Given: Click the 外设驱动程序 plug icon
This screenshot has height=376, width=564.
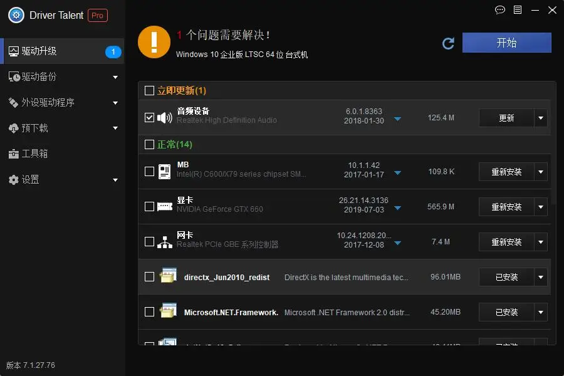Looking at the screenshot, I should coord(13,103).
